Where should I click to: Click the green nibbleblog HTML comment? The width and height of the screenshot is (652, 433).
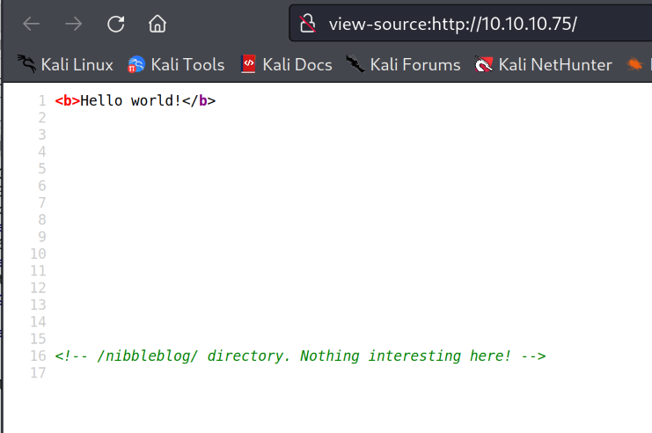coord(300,356)
